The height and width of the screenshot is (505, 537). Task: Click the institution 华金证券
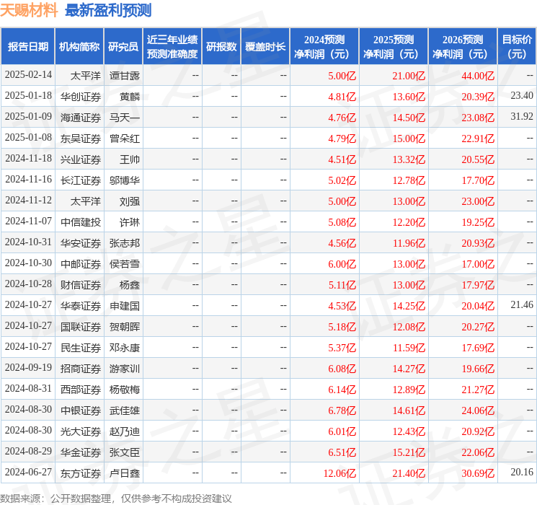tap(81, 452)
